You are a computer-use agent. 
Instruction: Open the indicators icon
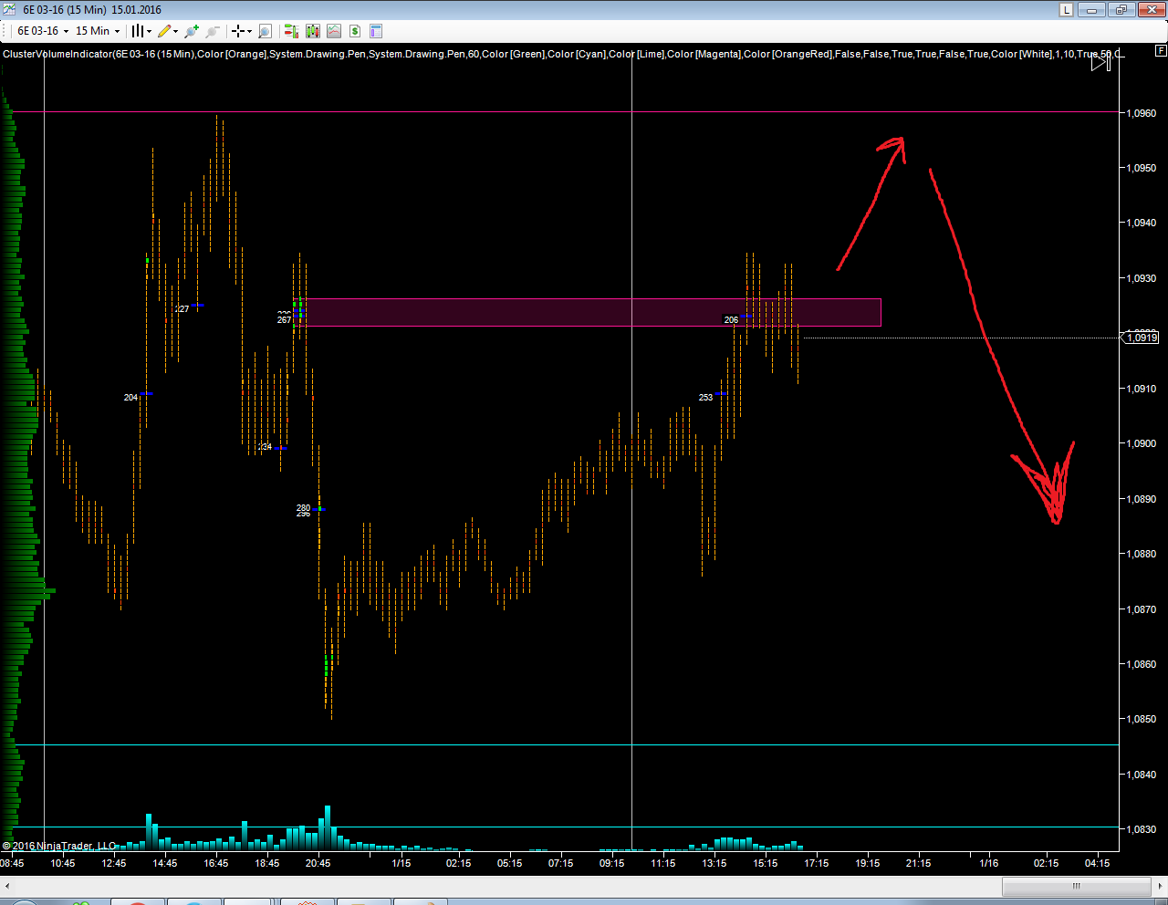pos(334,31)
